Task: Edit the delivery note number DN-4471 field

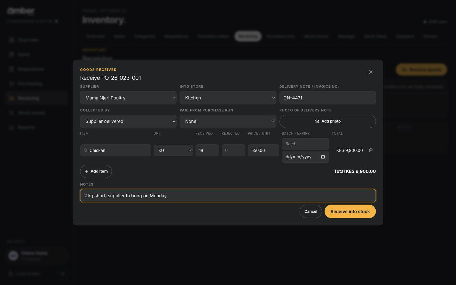Action: pos(327,98)
